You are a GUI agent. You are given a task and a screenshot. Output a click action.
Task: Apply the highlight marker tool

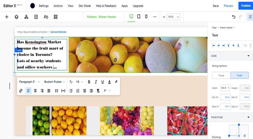pyautogui.click(x=116, y=82)
